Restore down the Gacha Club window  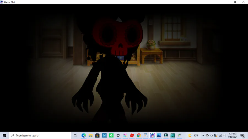(x=235, y=2)
